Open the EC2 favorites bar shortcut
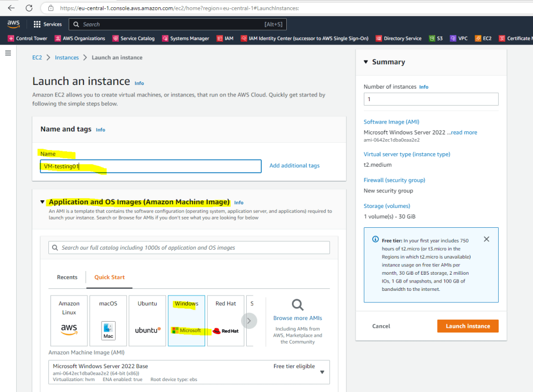The height and width of the screenshot is (392, 533). click(483, 39)
